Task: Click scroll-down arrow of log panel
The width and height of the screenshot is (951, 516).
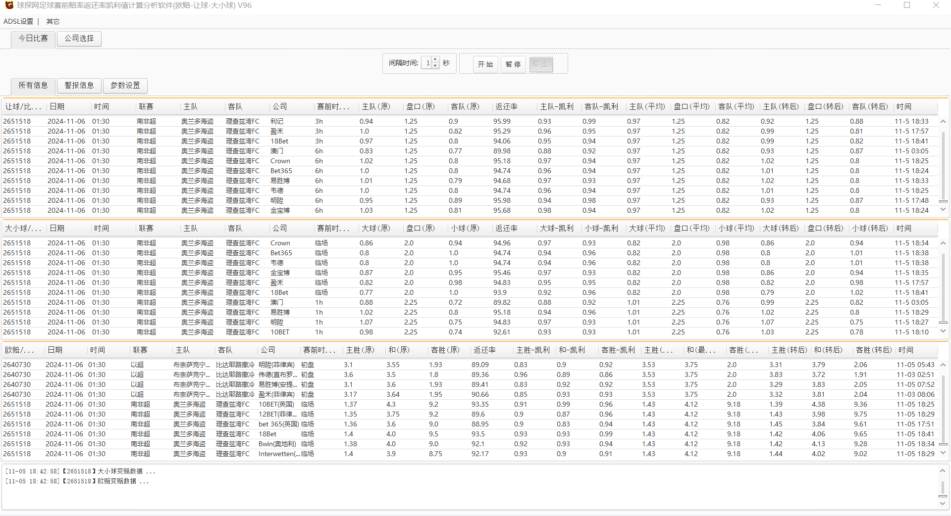Action: (x=943, y=504)
